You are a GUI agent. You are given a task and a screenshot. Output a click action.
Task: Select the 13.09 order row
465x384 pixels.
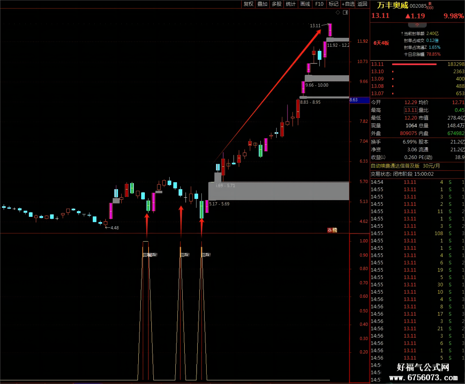tap(417, 79)
